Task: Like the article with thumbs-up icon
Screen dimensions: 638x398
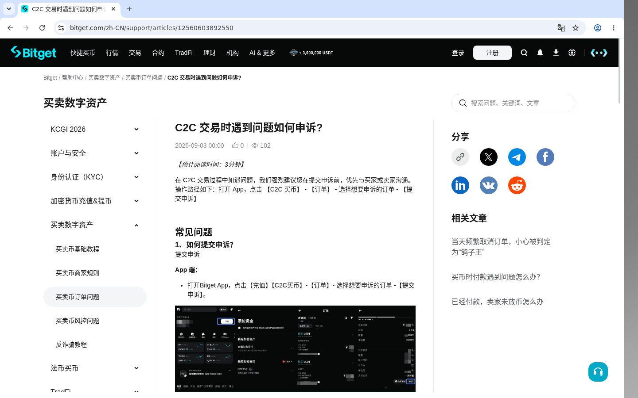Action: point(235,145)
